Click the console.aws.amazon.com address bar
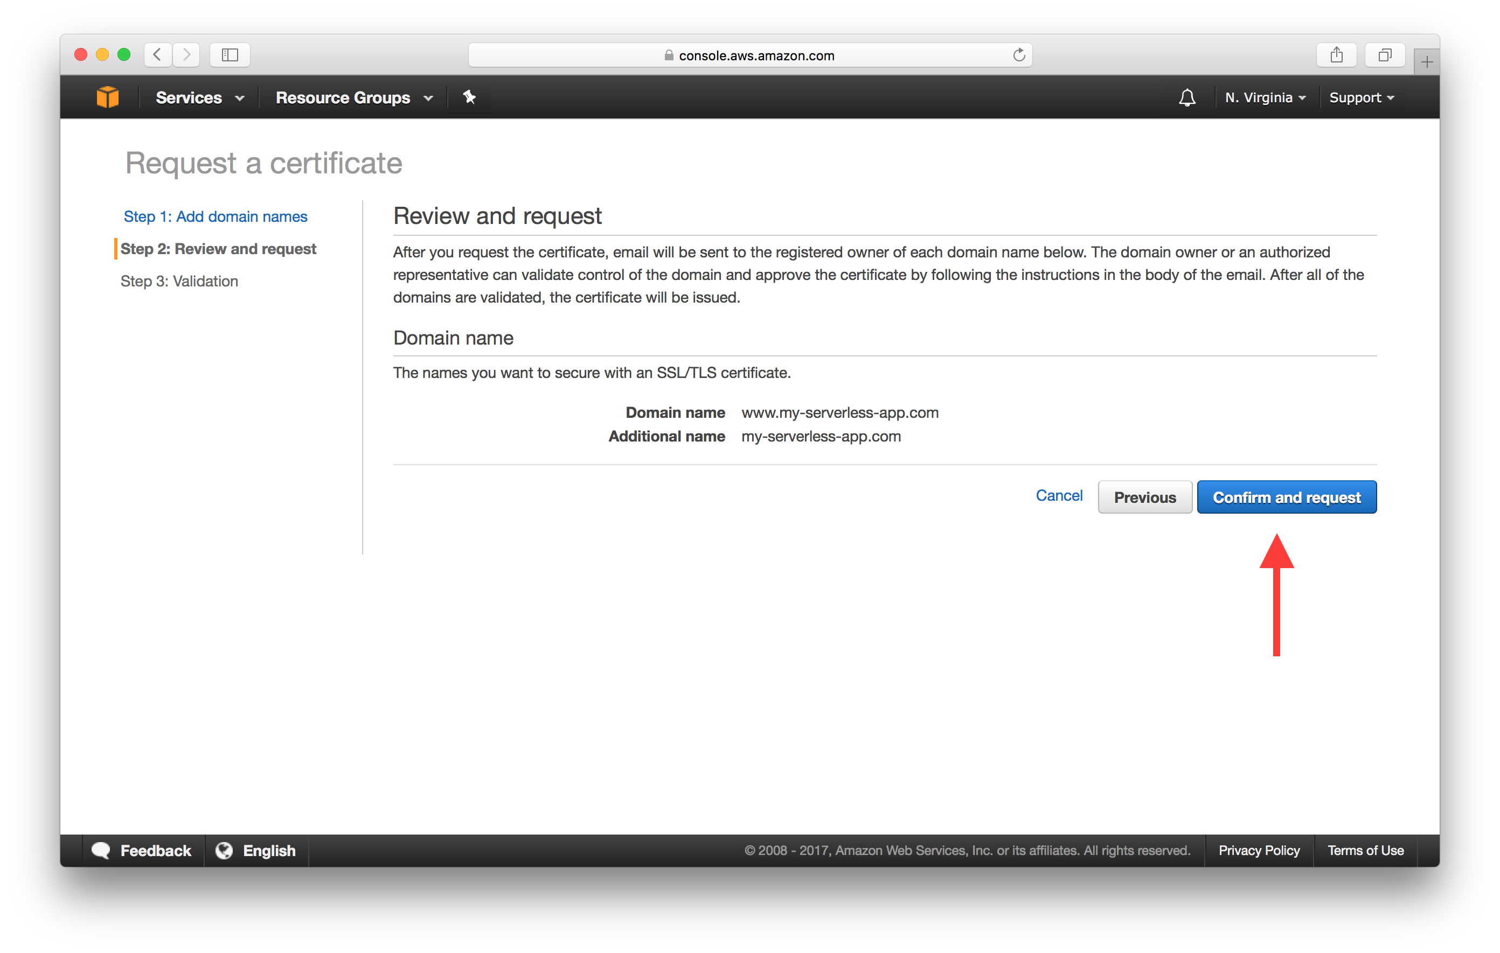The image size is (1500, 953). [750, 55]
